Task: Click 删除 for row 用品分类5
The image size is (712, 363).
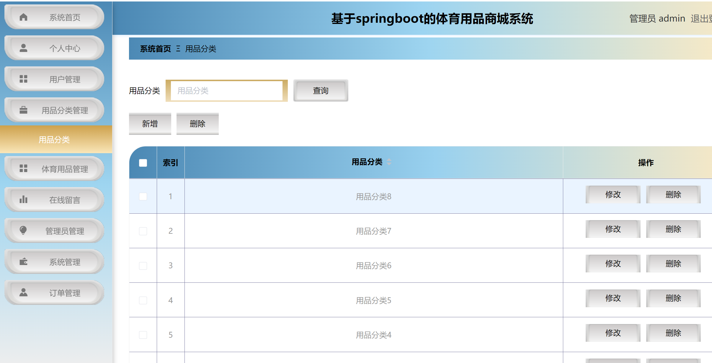Action: click(x=673, y=298)
